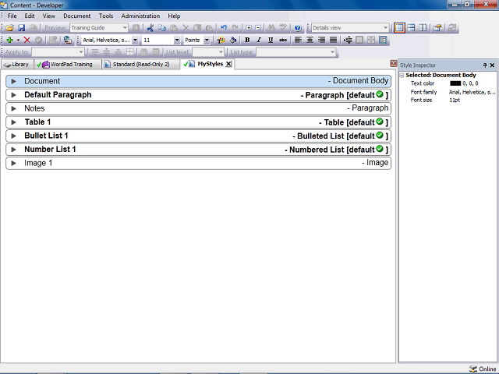Open the Details view dropdown
Viewport: 499px width, 374px height.
click(385, 28)
